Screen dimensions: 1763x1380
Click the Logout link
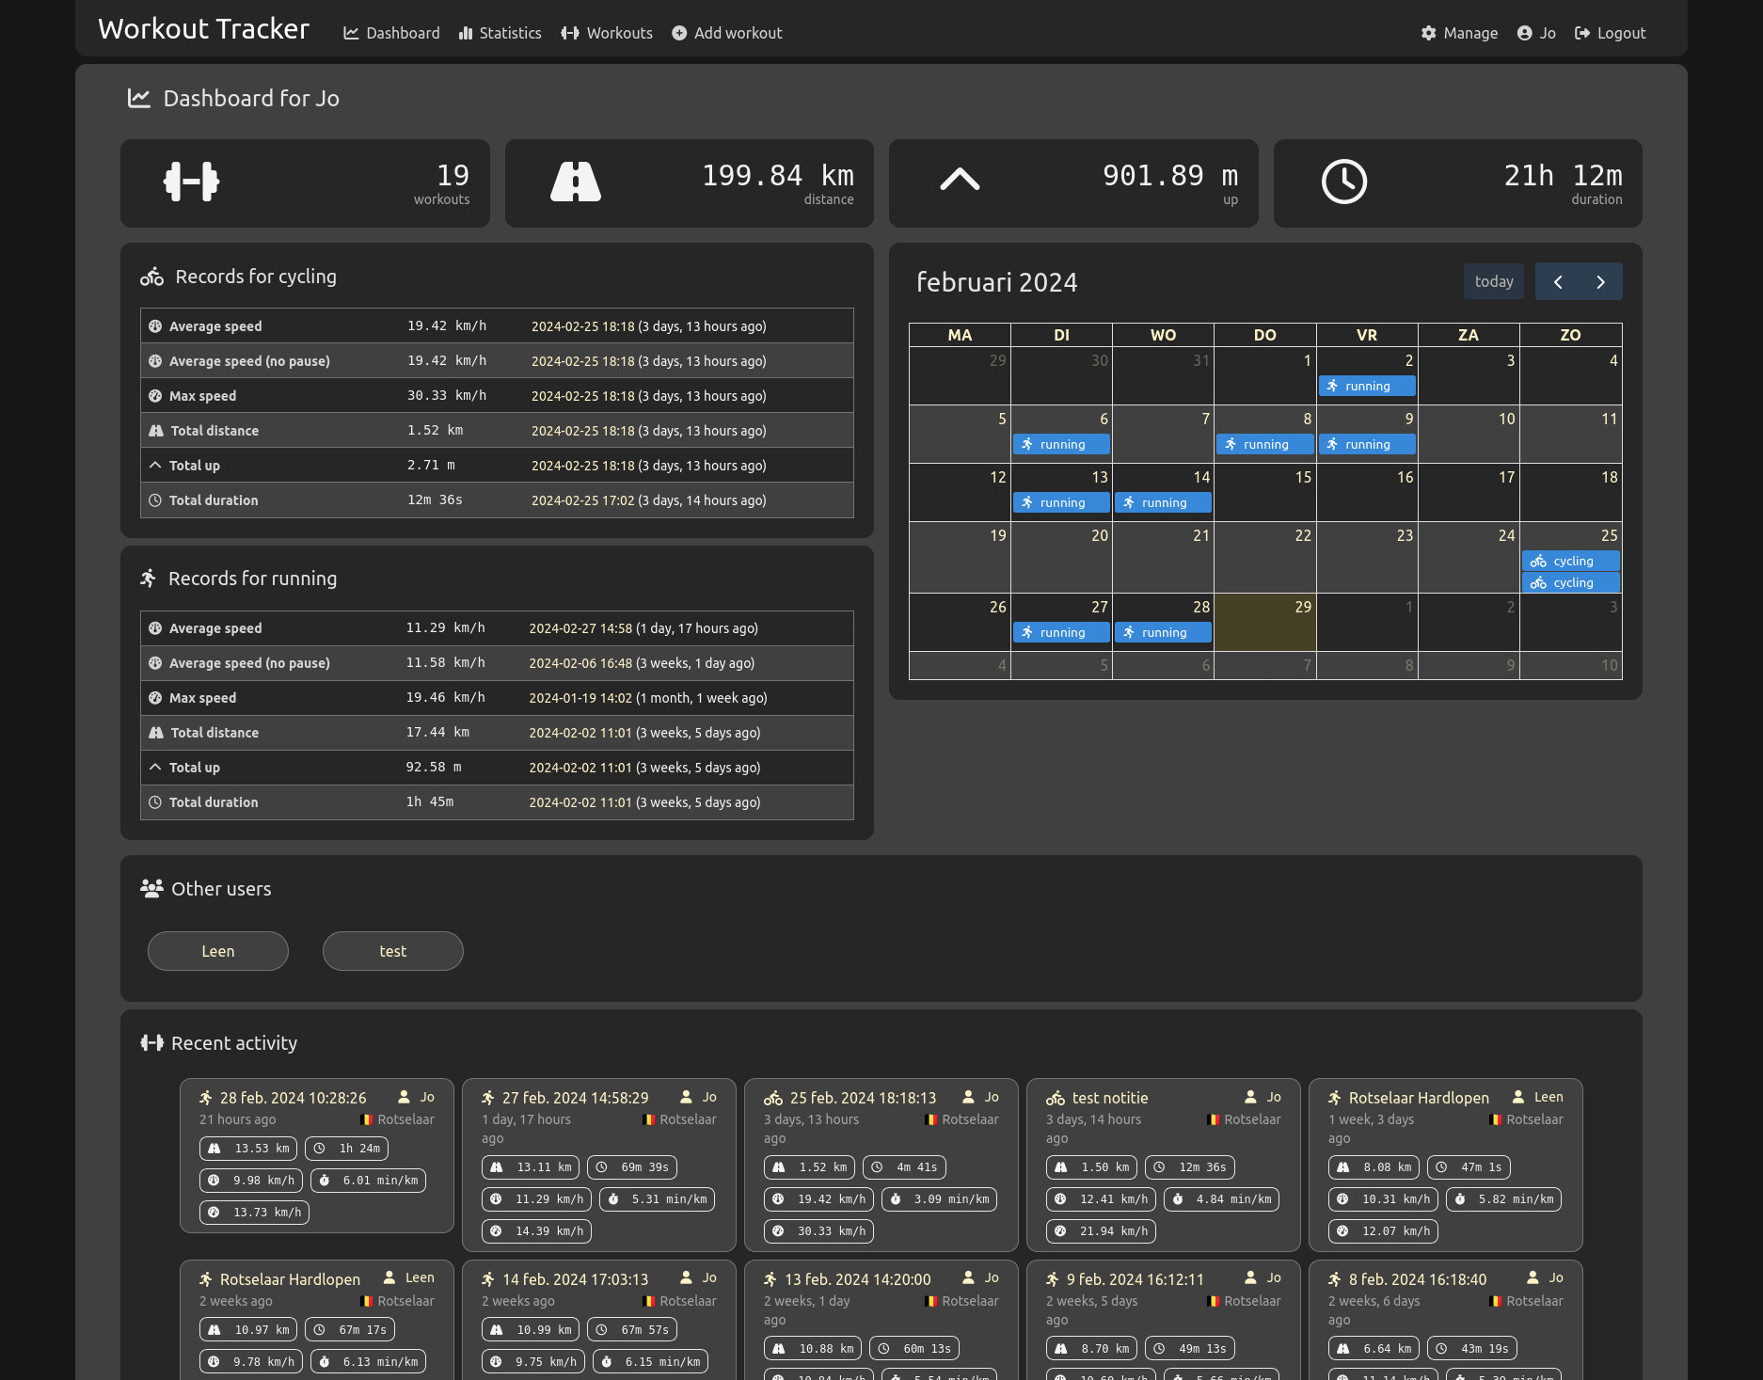(x=1611, y=33)
